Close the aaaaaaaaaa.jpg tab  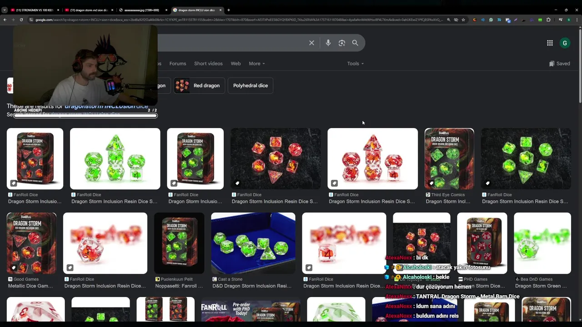coord(166,10)
